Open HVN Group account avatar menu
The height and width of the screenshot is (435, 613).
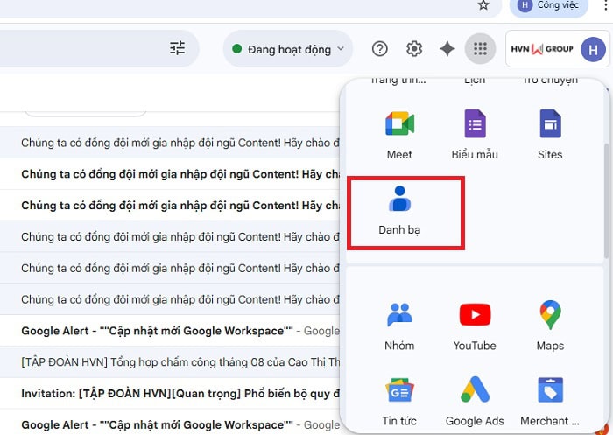(593, 49)
